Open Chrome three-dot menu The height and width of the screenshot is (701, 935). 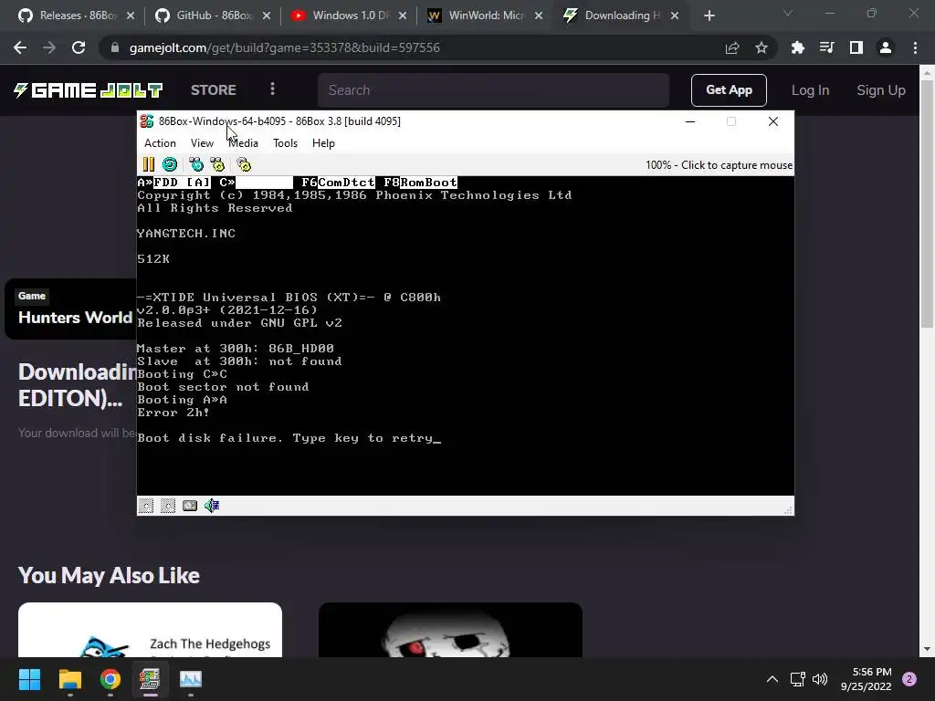pyautogui.click(x=915, y=47)
